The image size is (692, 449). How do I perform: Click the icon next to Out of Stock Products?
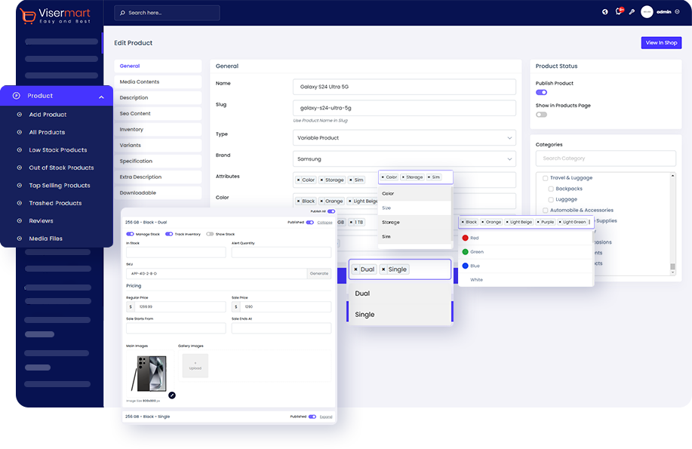[x=20, y=168]
